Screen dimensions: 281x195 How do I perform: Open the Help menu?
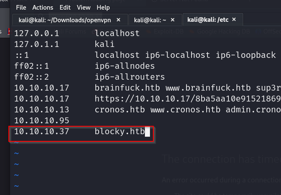[103, 8]
